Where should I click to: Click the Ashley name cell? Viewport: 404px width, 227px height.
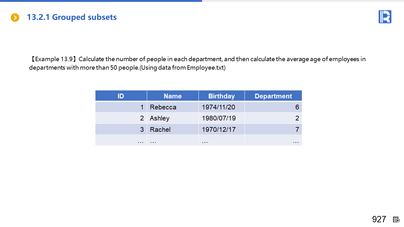point(160,118)
